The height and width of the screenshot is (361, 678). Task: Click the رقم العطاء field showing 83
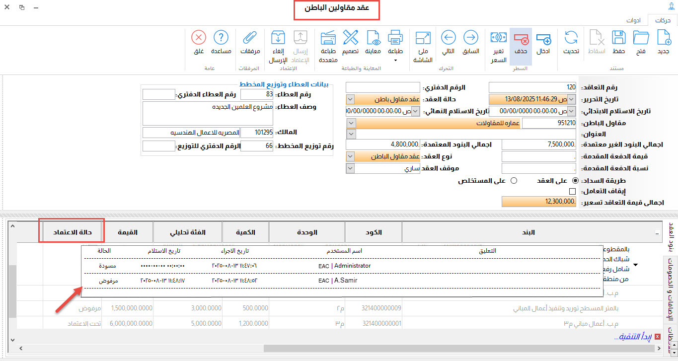(x=256, y=94)
